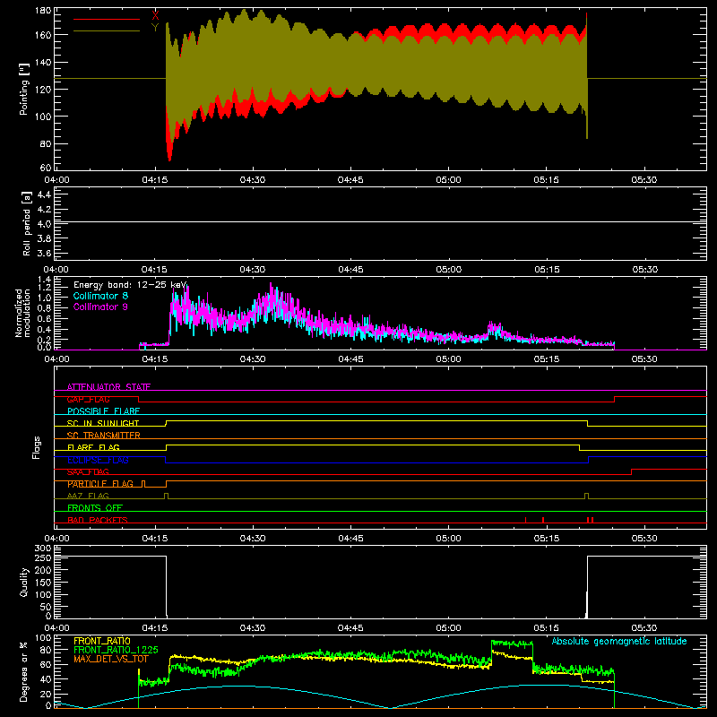This screenshot has width=717, height=717.
Task: Click the BAD_PACKETS spike just before 05:15
Action: [x=543, y=520]
